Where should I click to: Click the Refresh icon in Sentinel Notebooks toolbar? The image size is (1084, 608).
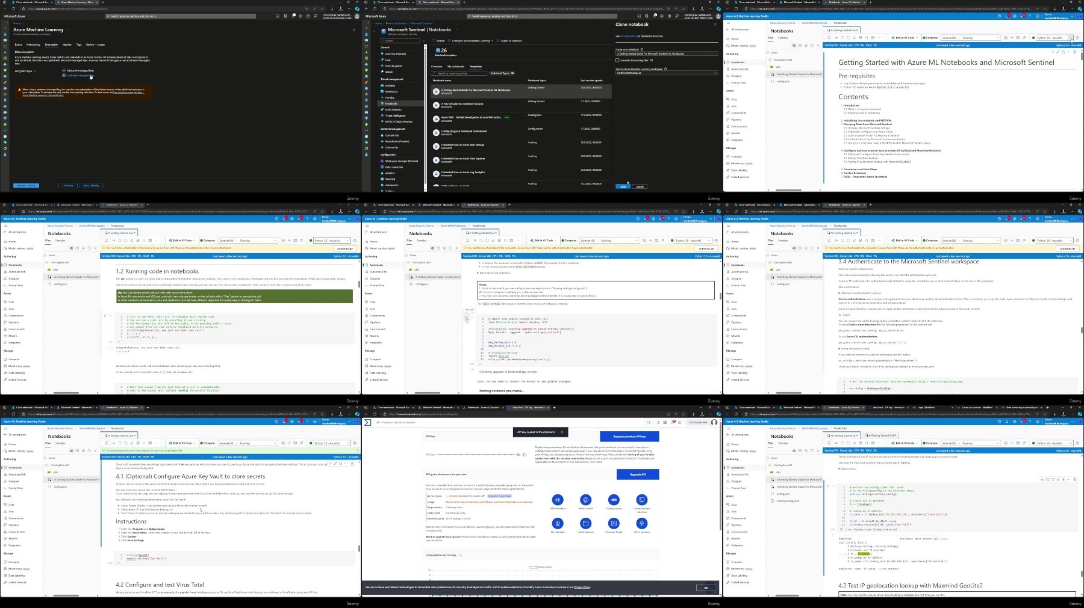pyautogui.click(x=438, y=41)
